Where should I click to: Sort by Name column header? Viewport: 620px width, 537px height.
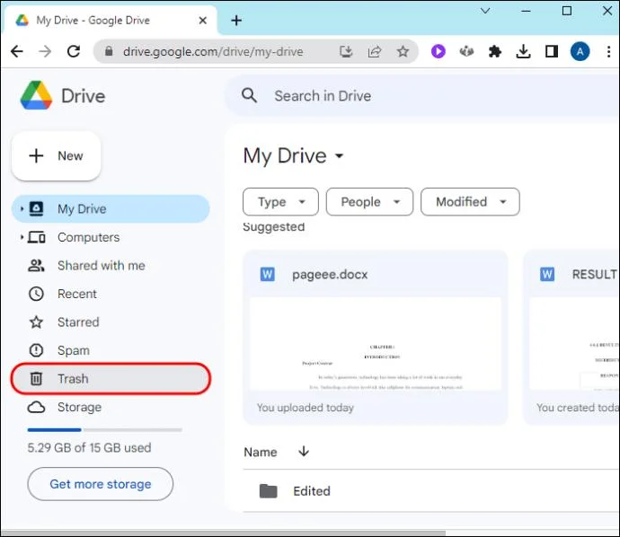point(261,452)
